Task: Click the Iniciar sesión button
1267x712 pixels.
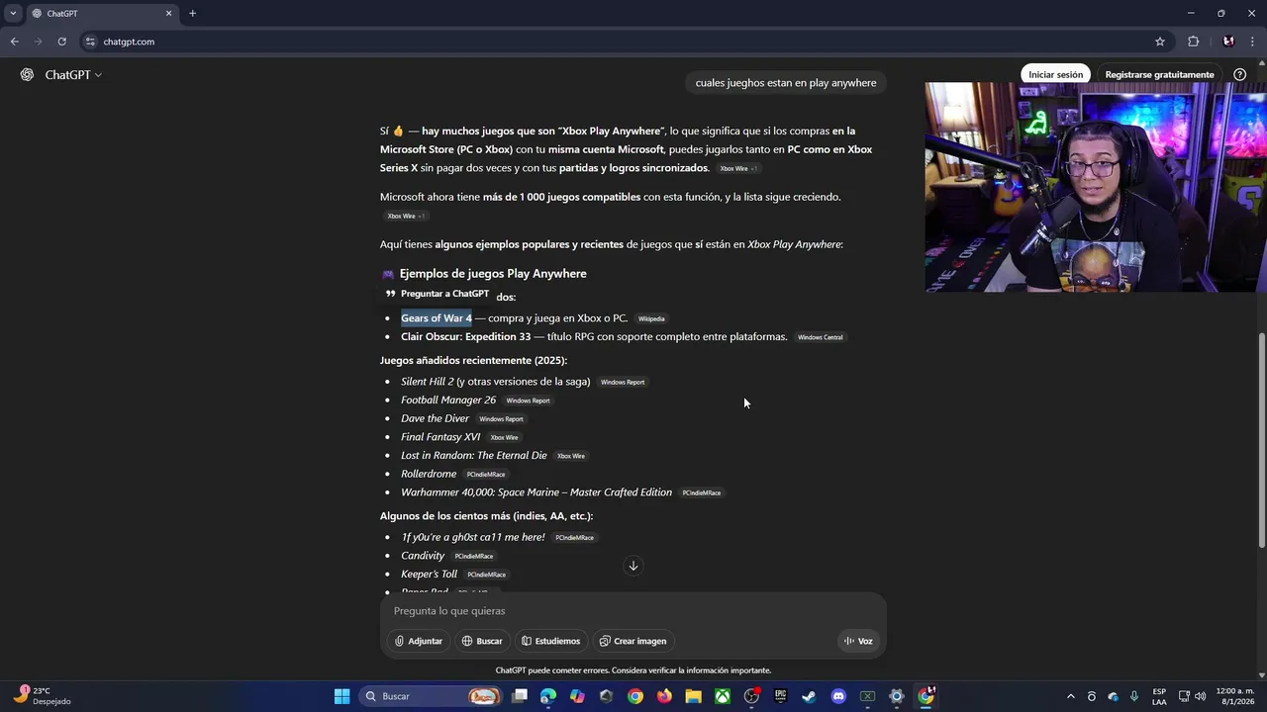Action: (1055, 75)
